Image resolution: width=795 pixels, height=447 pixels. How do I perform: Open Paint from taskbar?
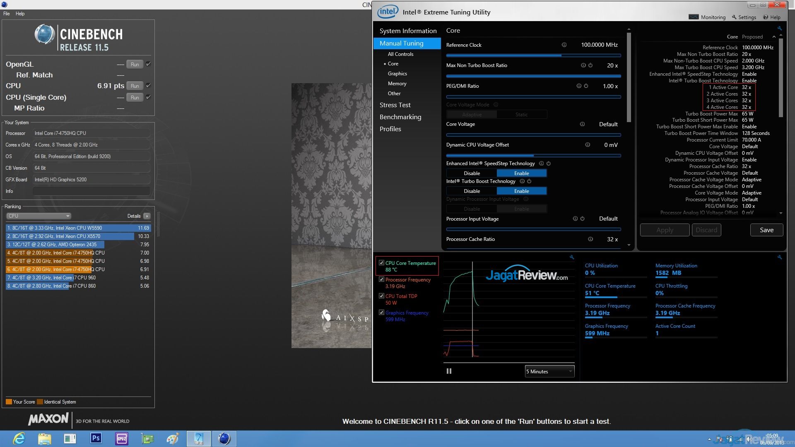coord(173,439)
